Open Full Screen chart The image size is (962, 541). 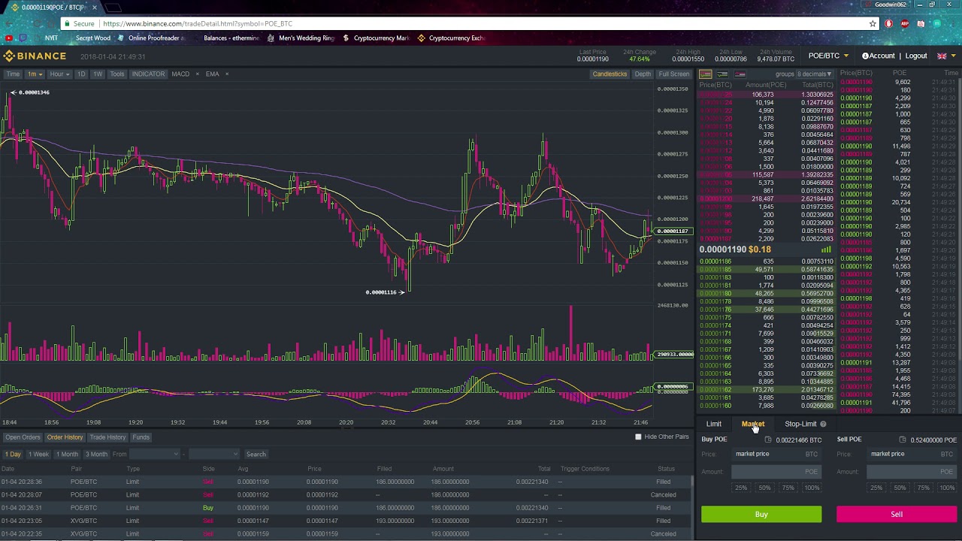pyautogui.click(x=673, y=74)
